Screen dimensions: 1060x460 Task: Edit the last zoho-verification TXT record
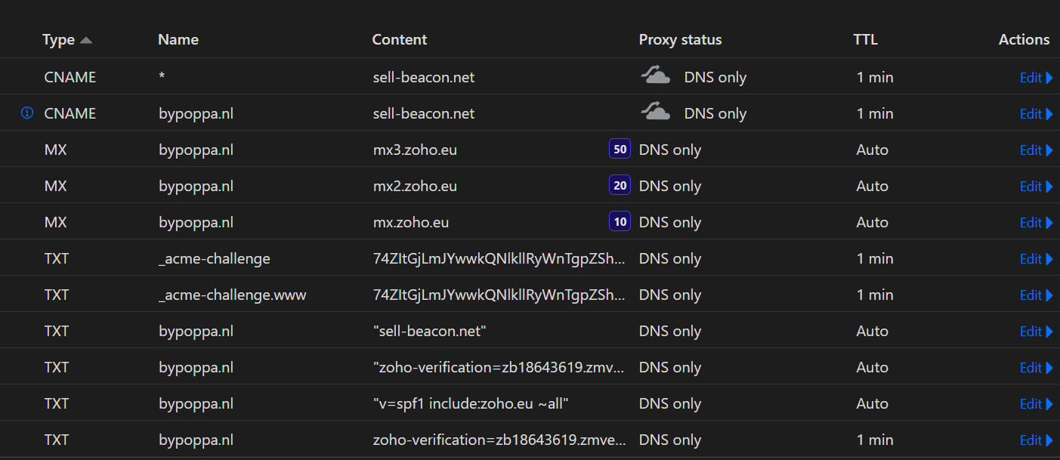(1036, 440)
